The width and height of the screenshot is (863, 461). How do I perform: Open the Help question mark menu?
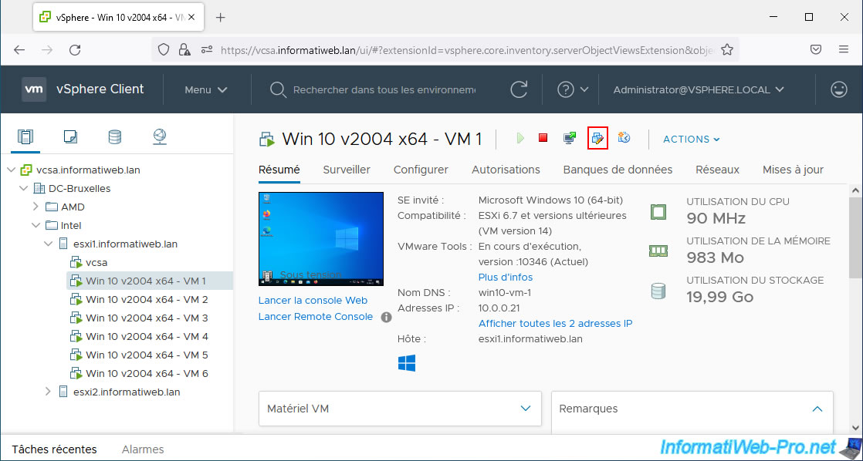pyautogui.click(x=573, y=89)
